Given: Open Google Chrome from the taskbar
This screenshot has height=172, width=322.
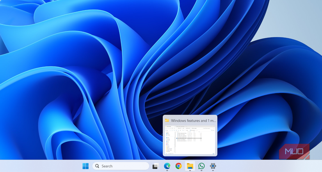Looking at the screenshot, I should coord(178,166).
